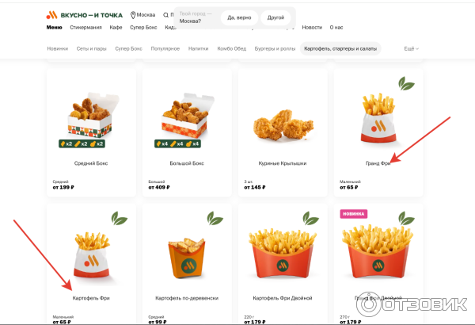475x325 pixels.
Task: Open the Новости menu item
Action: pyautogui.click(x=312, y=27)
